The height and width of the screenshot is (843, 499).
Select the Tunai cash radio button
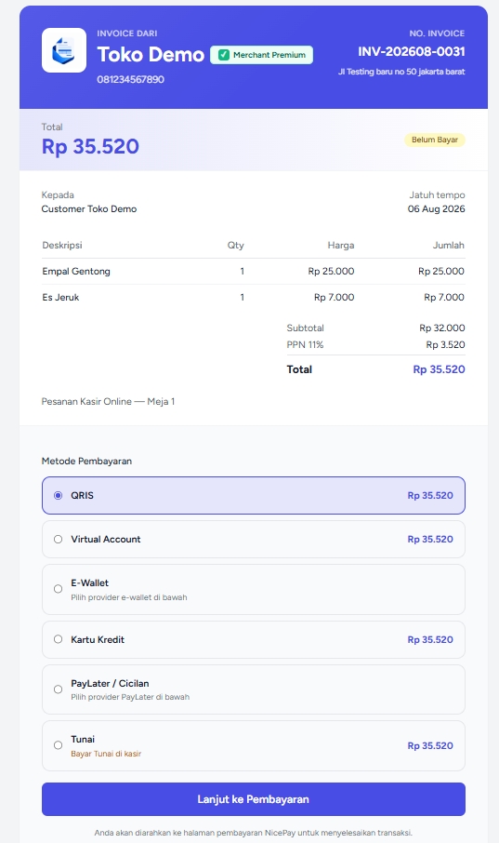coord(58,745)
